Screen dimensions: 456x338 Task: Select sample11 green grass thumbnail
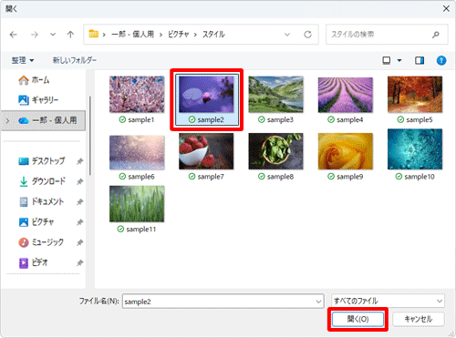[x=137, y=204]
